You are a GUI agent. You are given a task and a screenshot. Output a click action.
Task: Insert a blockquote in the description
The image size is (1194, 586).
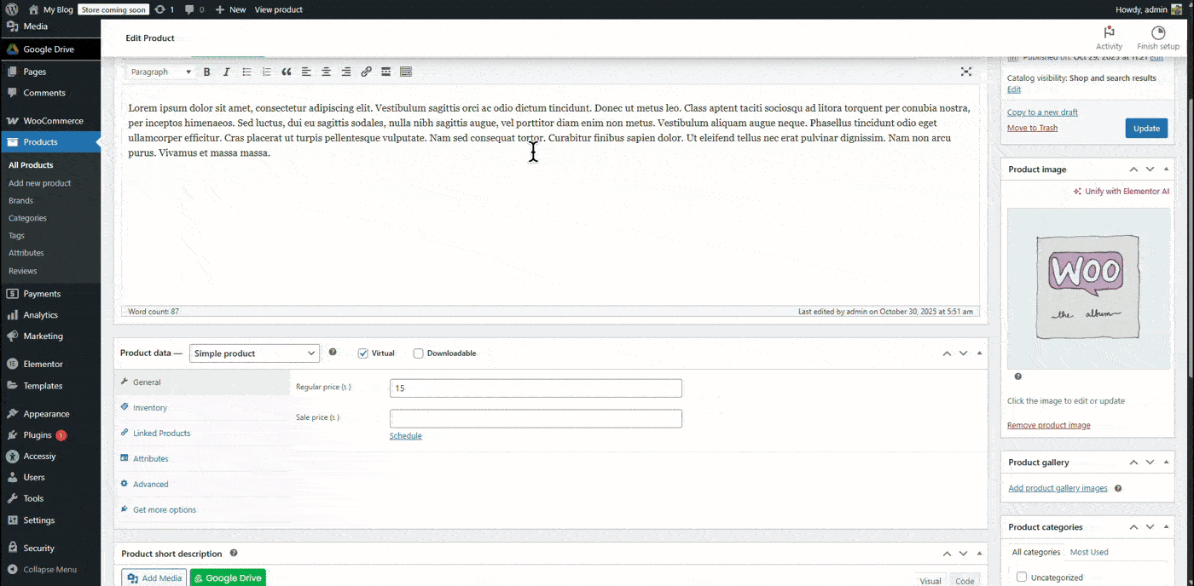coord(287,72)
